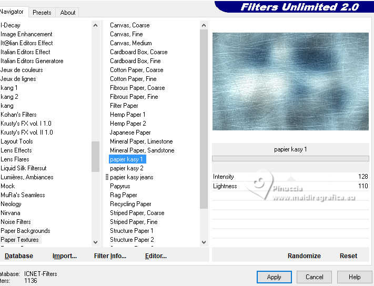374x286 pixels.
Task: Open Help
Action: click(x=355, y=277)
